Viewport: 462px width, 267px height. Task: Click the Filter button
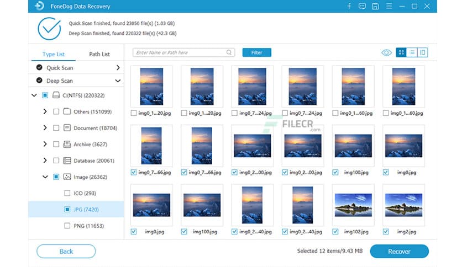(x=256, y=52)
